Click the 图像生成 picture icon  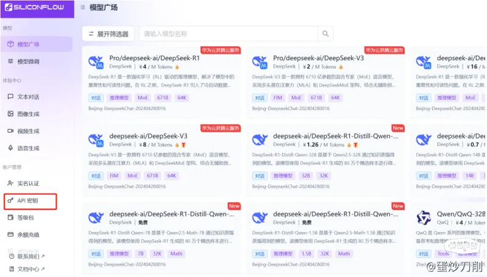click(10, 114)
